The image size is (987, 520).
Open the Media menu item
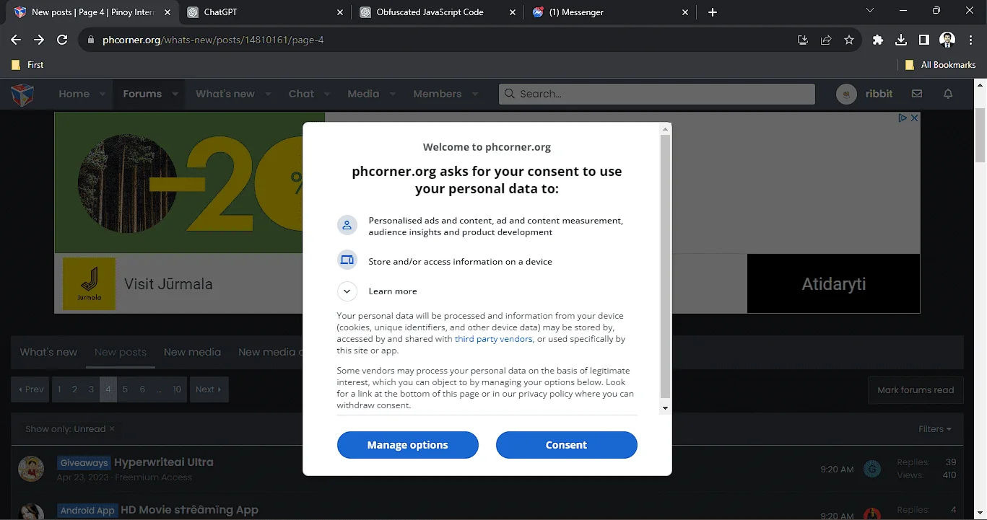point(363,94)
